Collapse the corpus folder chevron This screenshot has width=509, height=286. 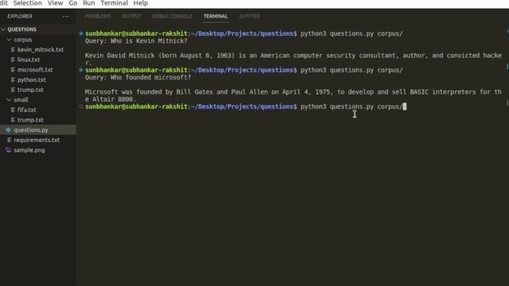pyautogui.click(x=9, y=40)
